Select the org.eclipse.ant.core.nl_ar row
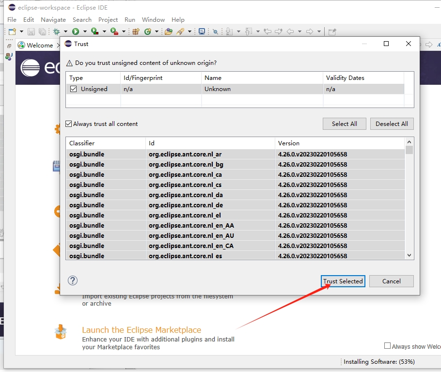 pyautogui.click(x=235, y=155)
